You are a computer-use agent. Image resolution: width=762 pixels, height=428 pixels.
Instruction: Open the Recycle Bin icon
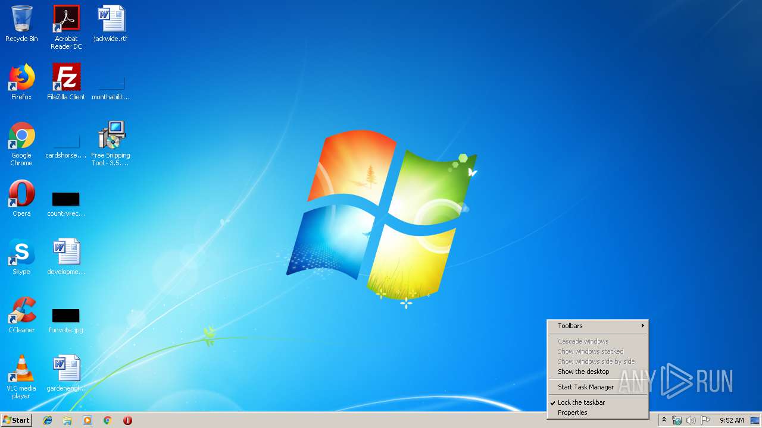21,24
